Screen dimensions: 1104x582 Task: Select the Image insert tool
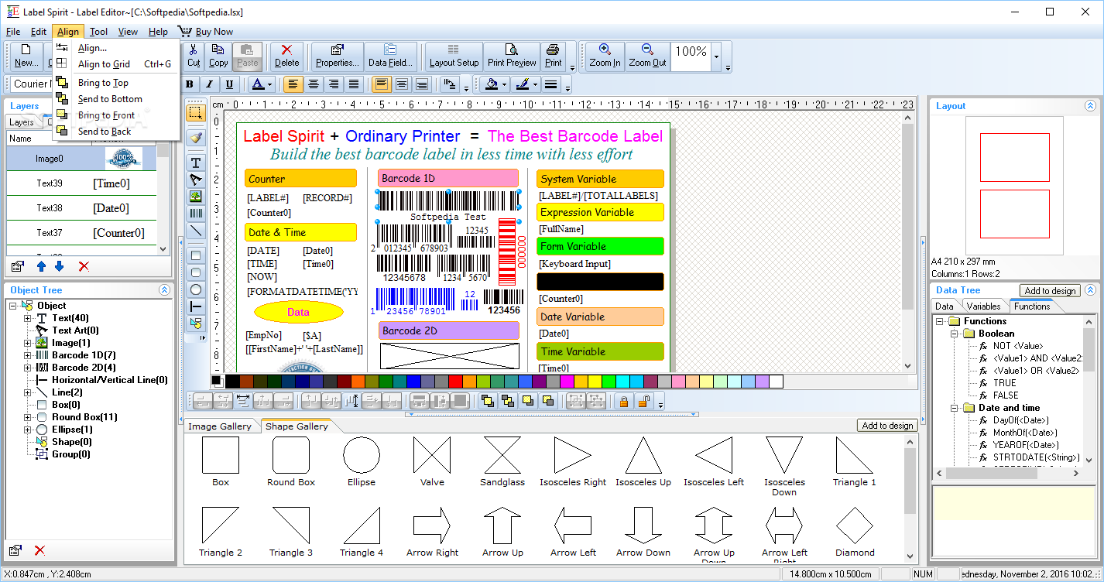point(196,196)
